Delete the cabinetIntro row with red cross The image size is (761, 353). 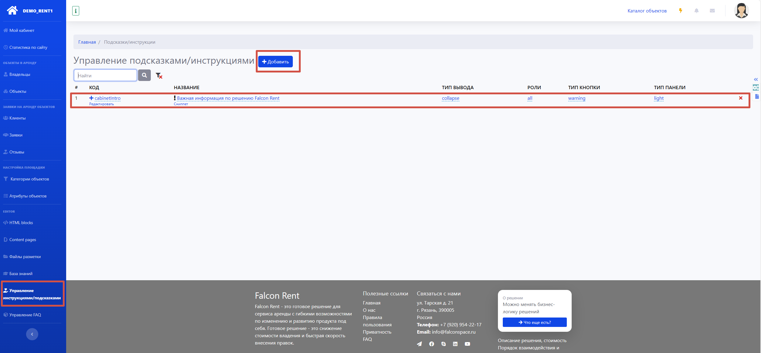pyautogui.click(x=741, y=98)
